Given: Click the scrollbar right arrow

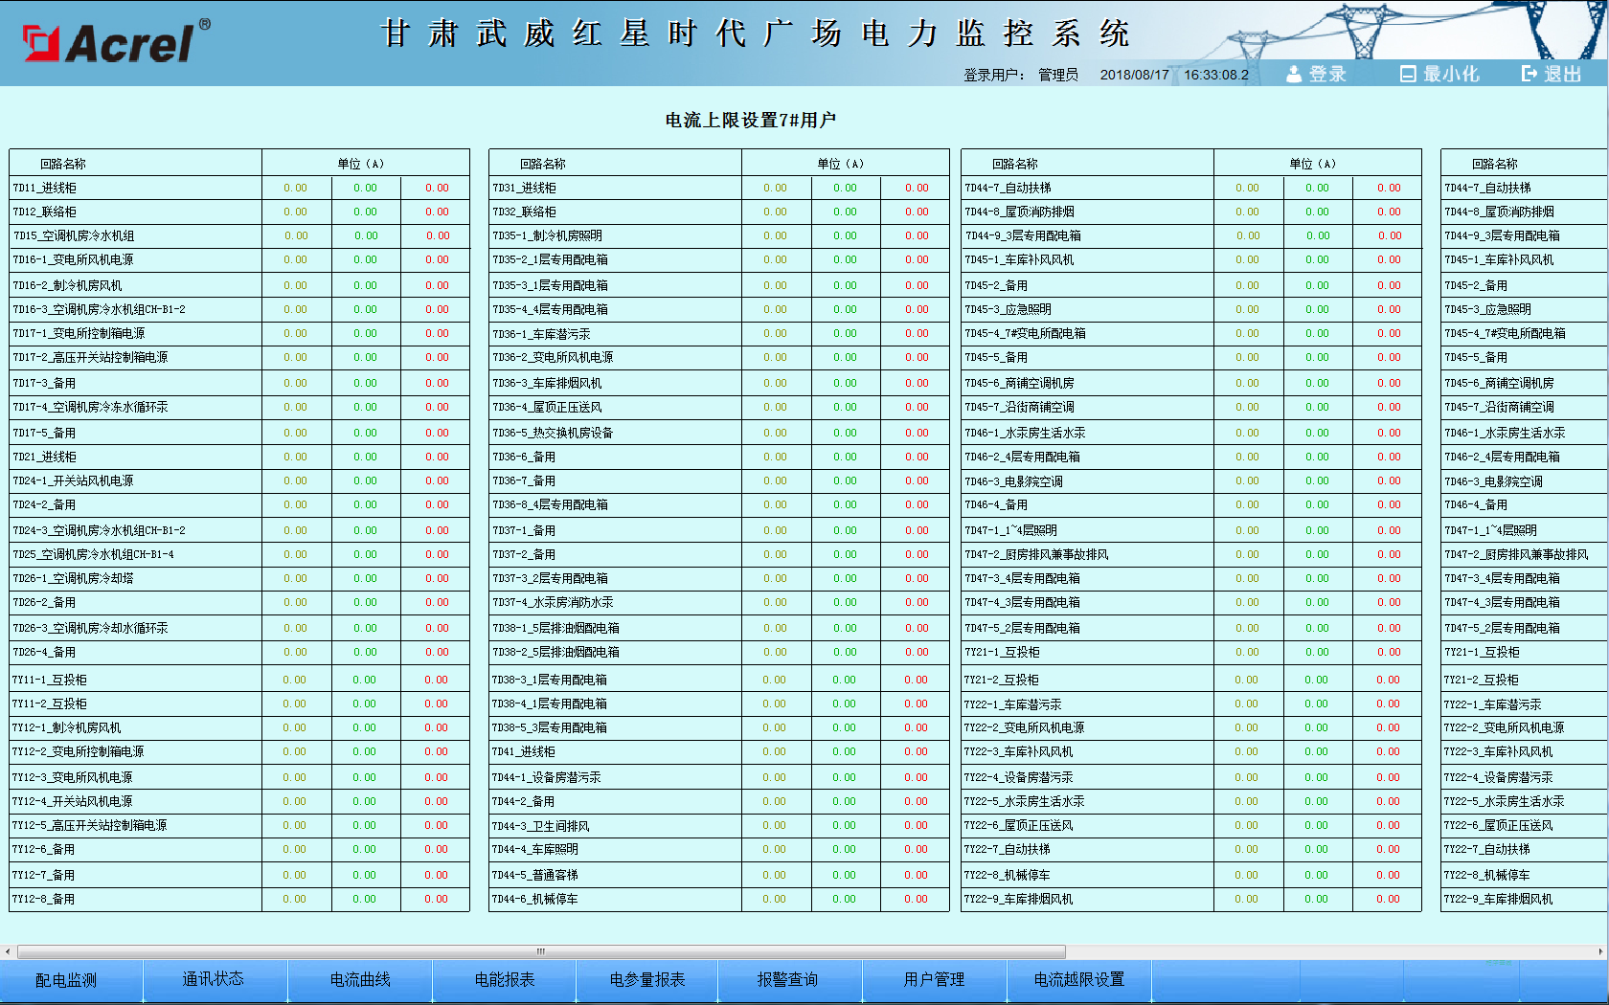Looking at the screenshot, I should click(1600, 951).
